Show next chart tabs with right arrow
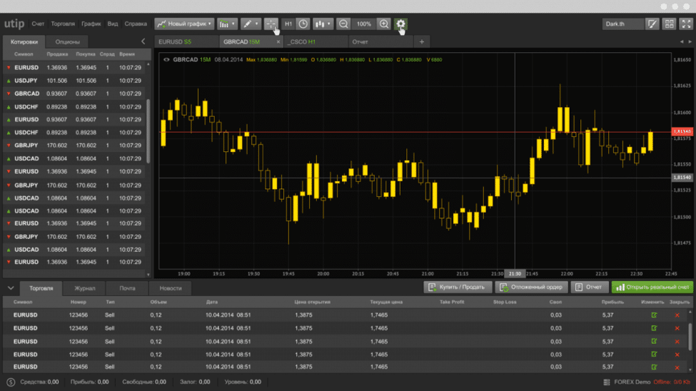Screen dimensions: 696x391 (690, 41)
